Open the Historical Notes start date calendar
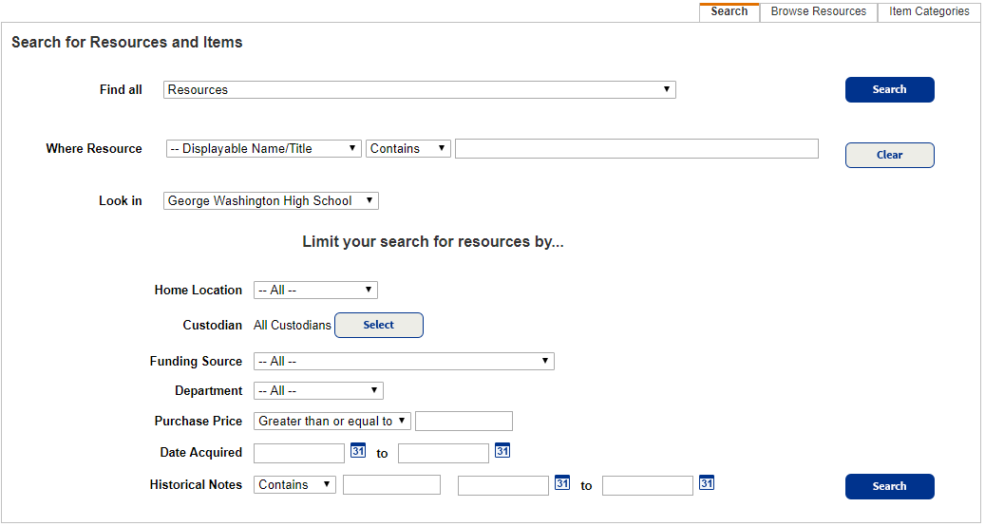 [x=562, y=483]
